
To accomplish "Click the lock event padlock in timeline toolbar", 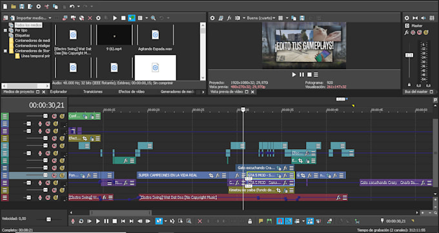I will [250, 221].
